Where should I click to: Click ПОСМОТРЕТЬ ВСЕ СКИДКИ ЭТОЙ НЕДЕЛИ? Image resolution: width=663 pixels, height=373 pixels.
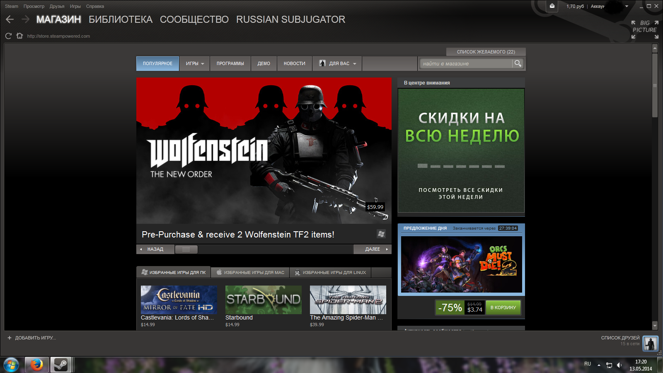[x=461, y=194]
